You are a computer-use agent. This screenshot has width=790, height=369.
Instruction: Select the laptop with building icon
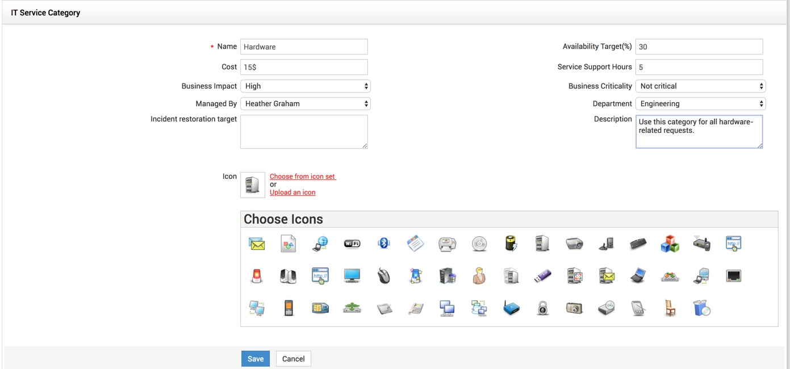(x=702, y=276)
